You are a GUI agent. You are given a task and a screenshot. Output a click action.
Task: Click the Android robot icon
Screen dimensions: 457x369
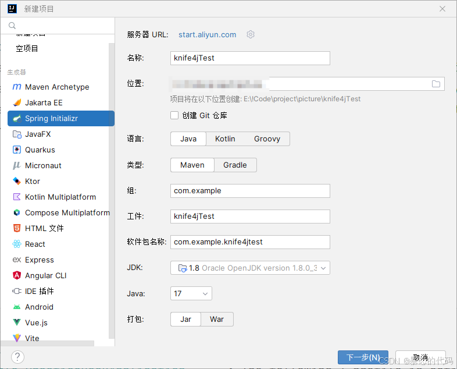[x=17, y=307]
